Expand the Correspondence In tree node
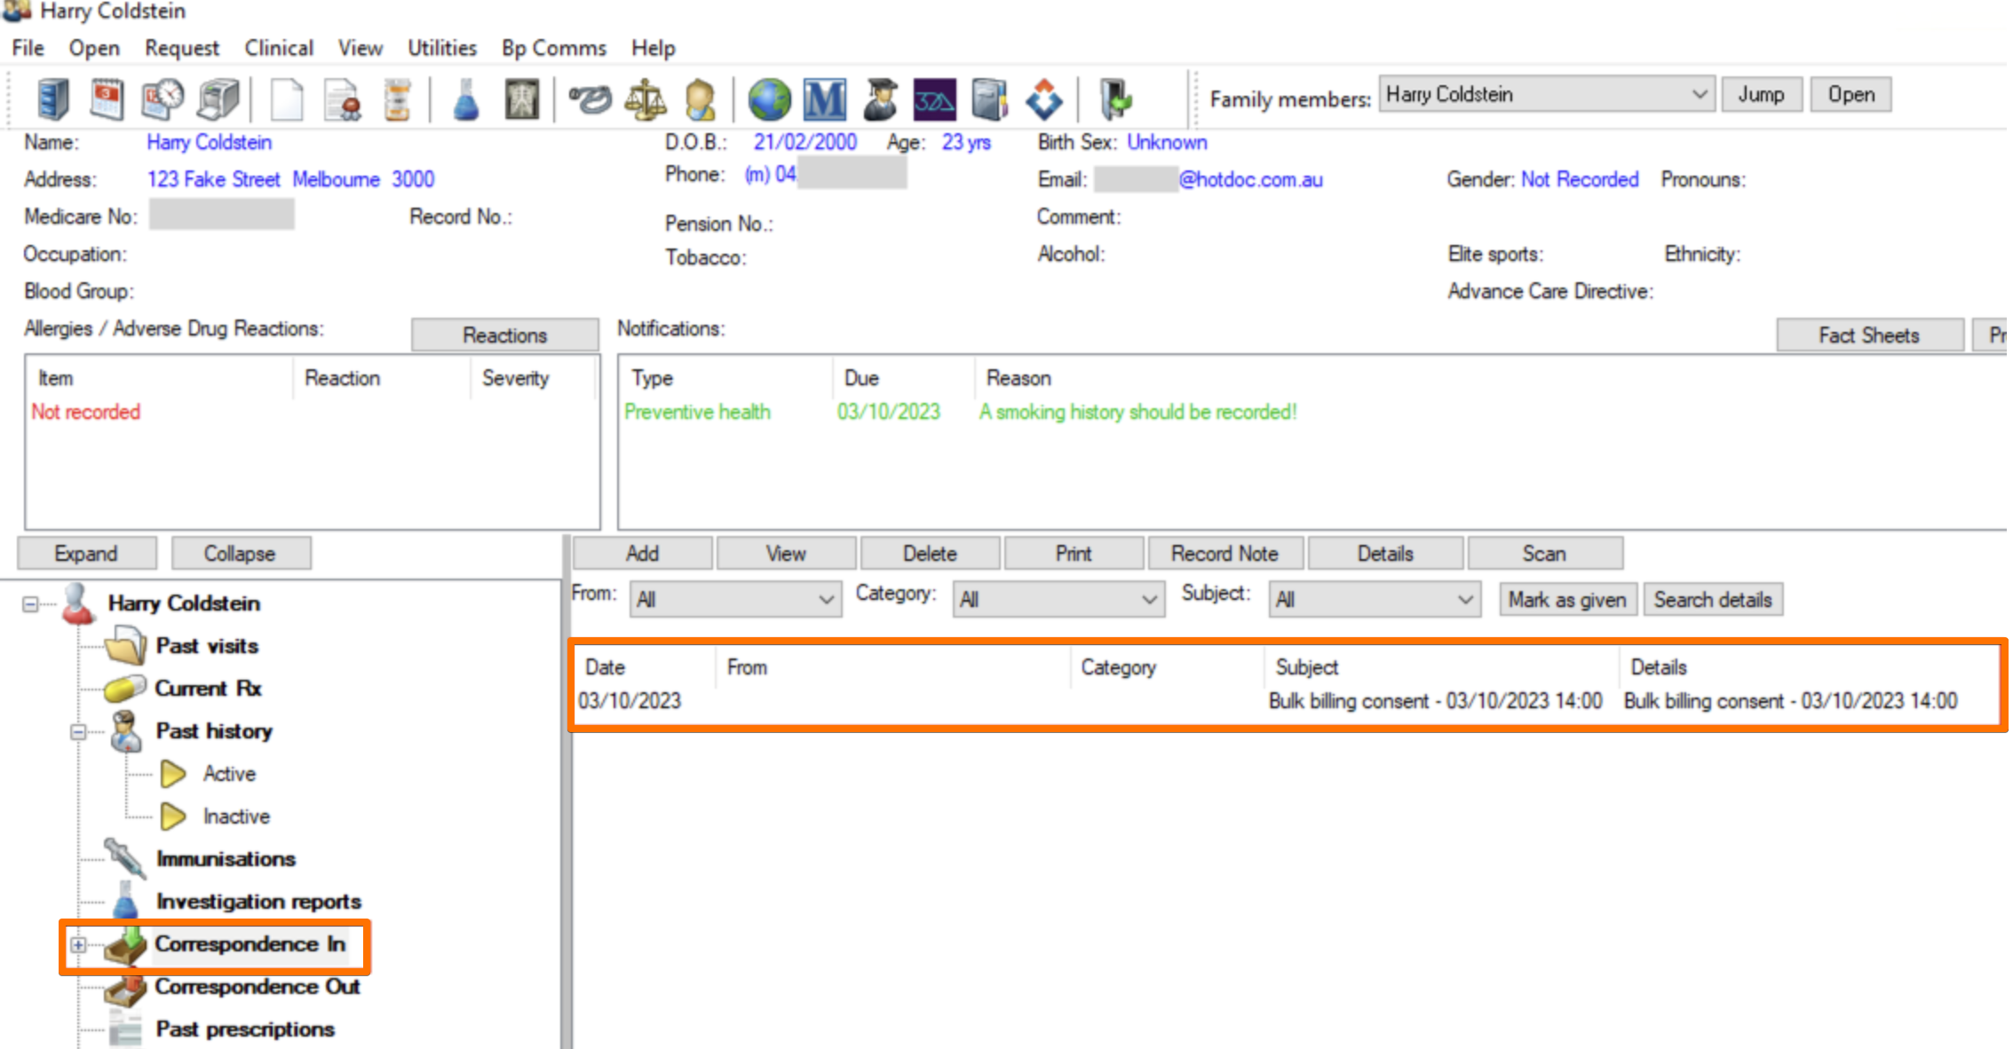Viewport: 2013px width, 1049px height. [x=78, y=945]
